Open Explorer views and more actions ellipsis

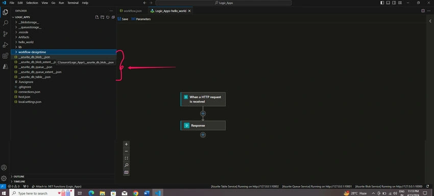[111, 11]
